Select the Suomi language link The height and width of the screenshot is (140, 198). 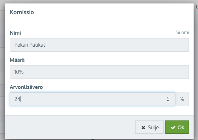[x=183, y=32]
